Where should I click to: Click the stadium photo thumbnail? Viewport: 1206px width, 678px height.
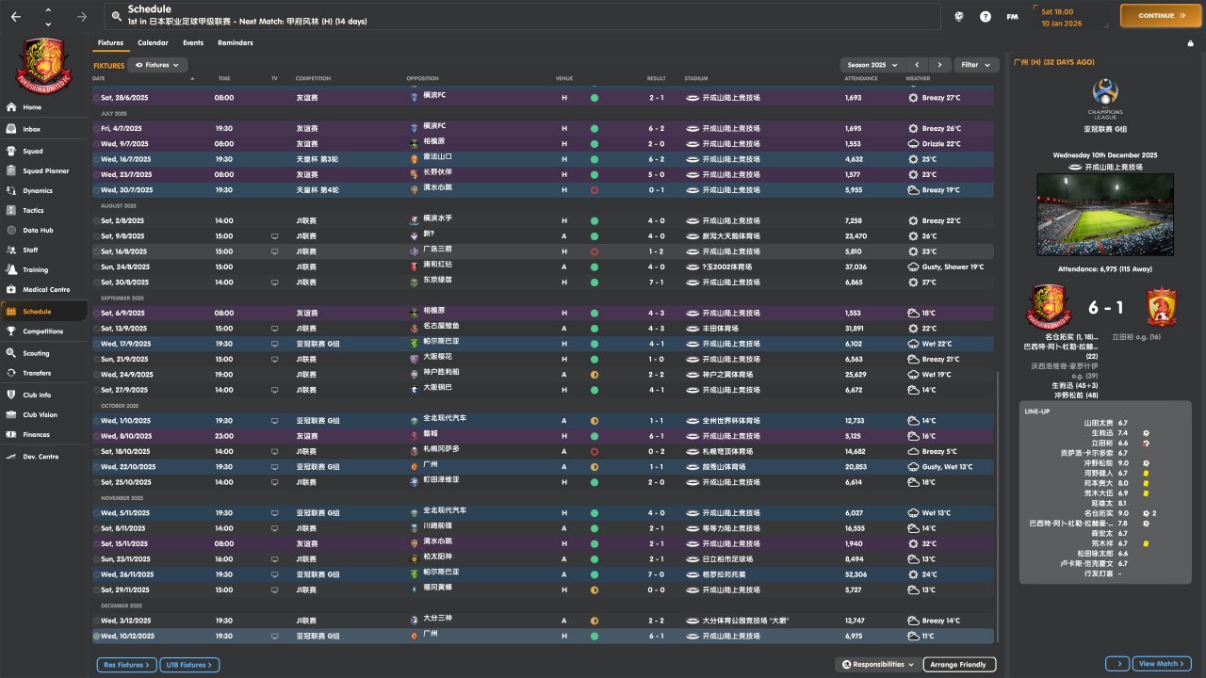(1105, 215)
